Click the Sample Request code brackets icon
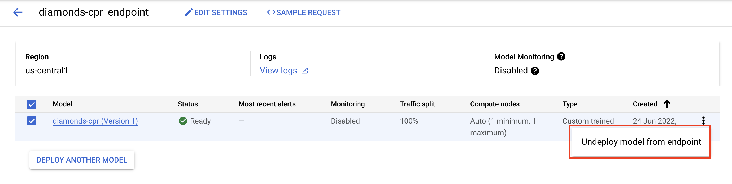This screenshot has width=732, height=184. pos(271,12)
